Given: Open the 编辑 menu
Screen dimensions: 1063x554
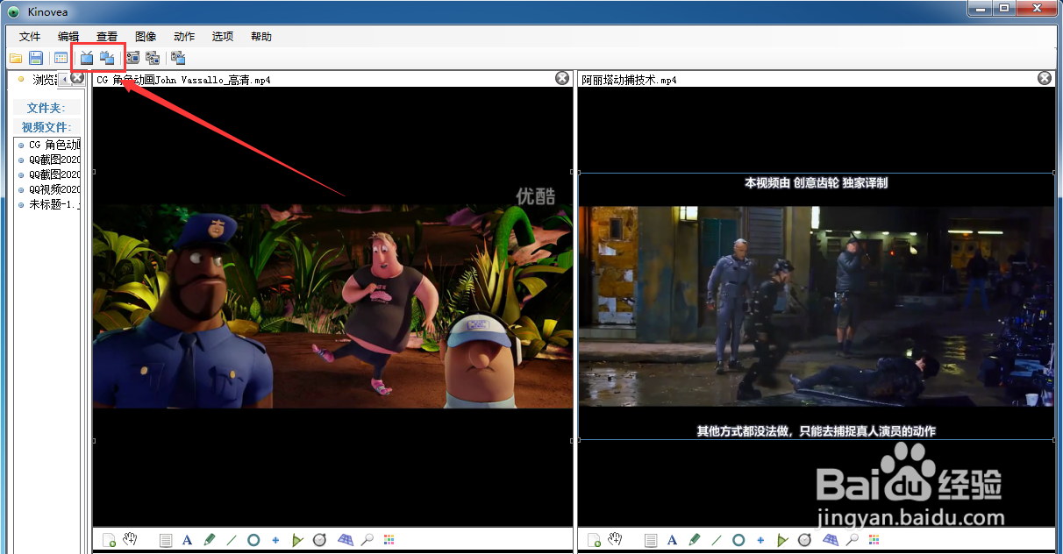Looking at the screenshot, I should coord(68,36).
